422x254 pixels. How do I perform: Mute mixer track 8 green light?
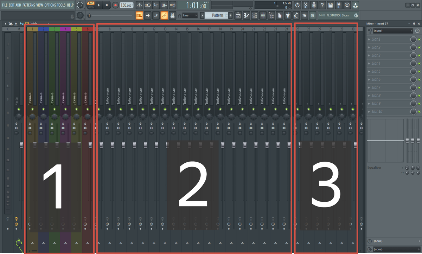tap(109, 109)
